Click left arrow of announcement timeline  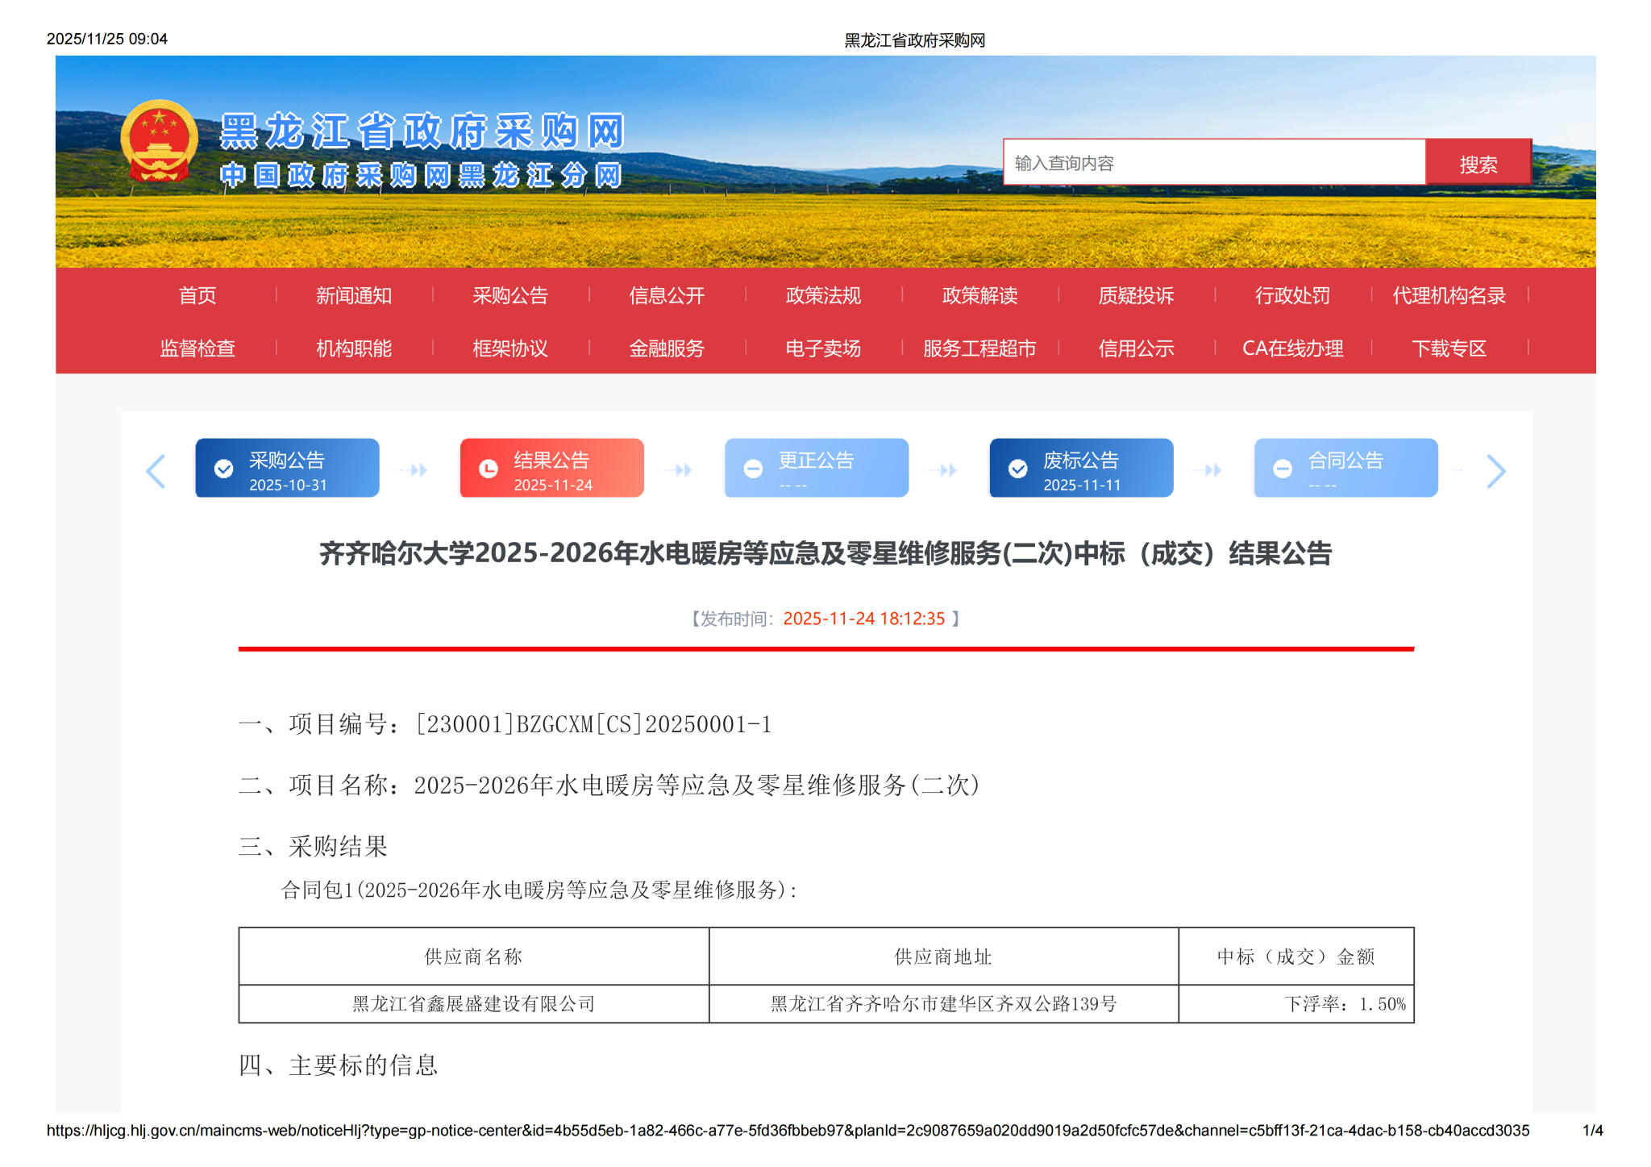[156, 471]
